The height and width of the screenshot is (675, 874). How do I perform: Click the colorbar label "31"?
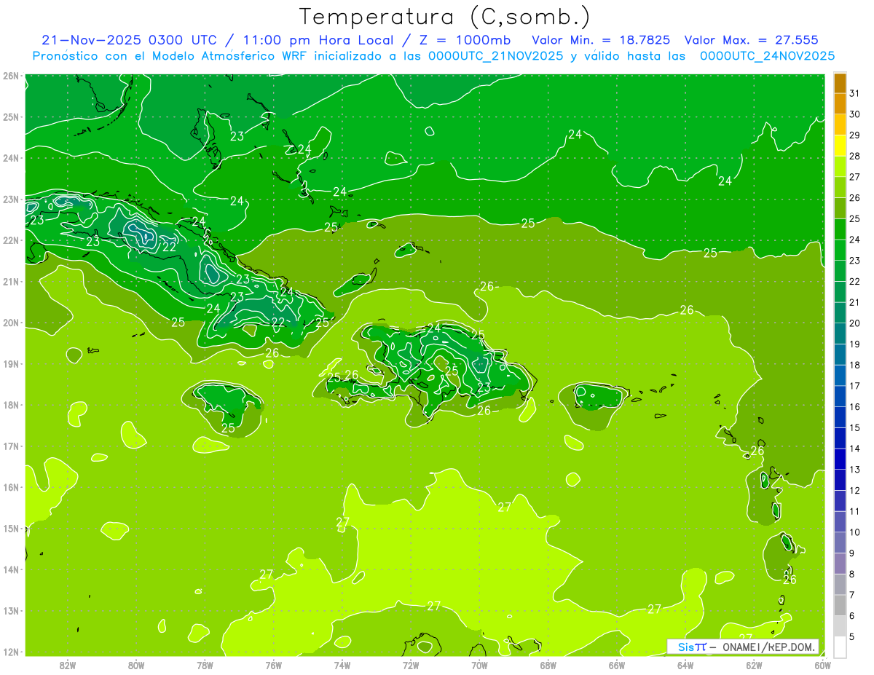coord(854,94)
